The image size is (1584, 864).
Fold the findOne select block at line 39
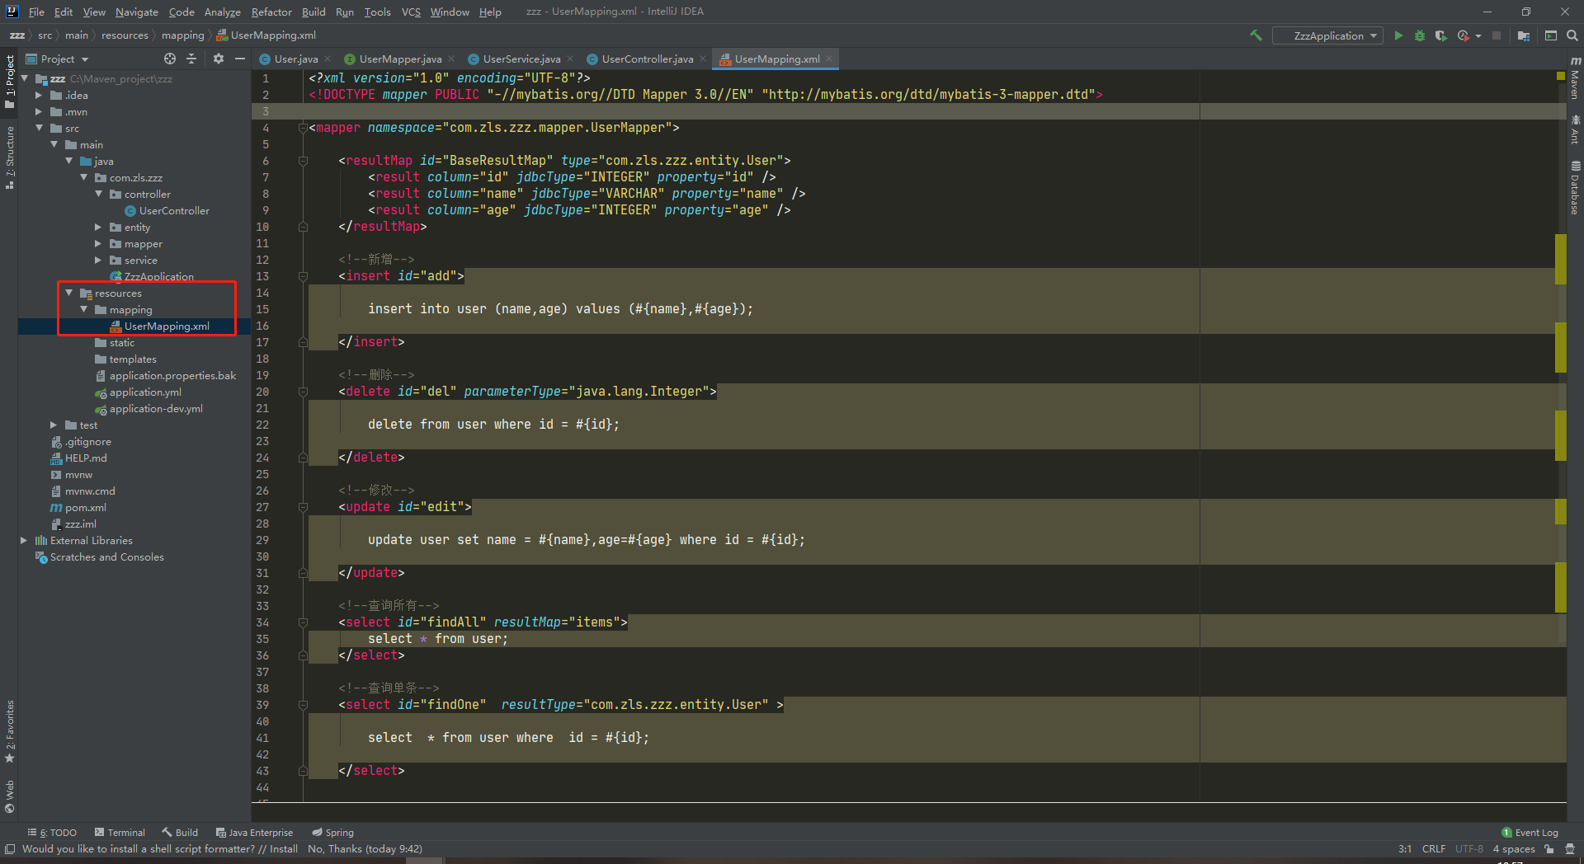303,705
